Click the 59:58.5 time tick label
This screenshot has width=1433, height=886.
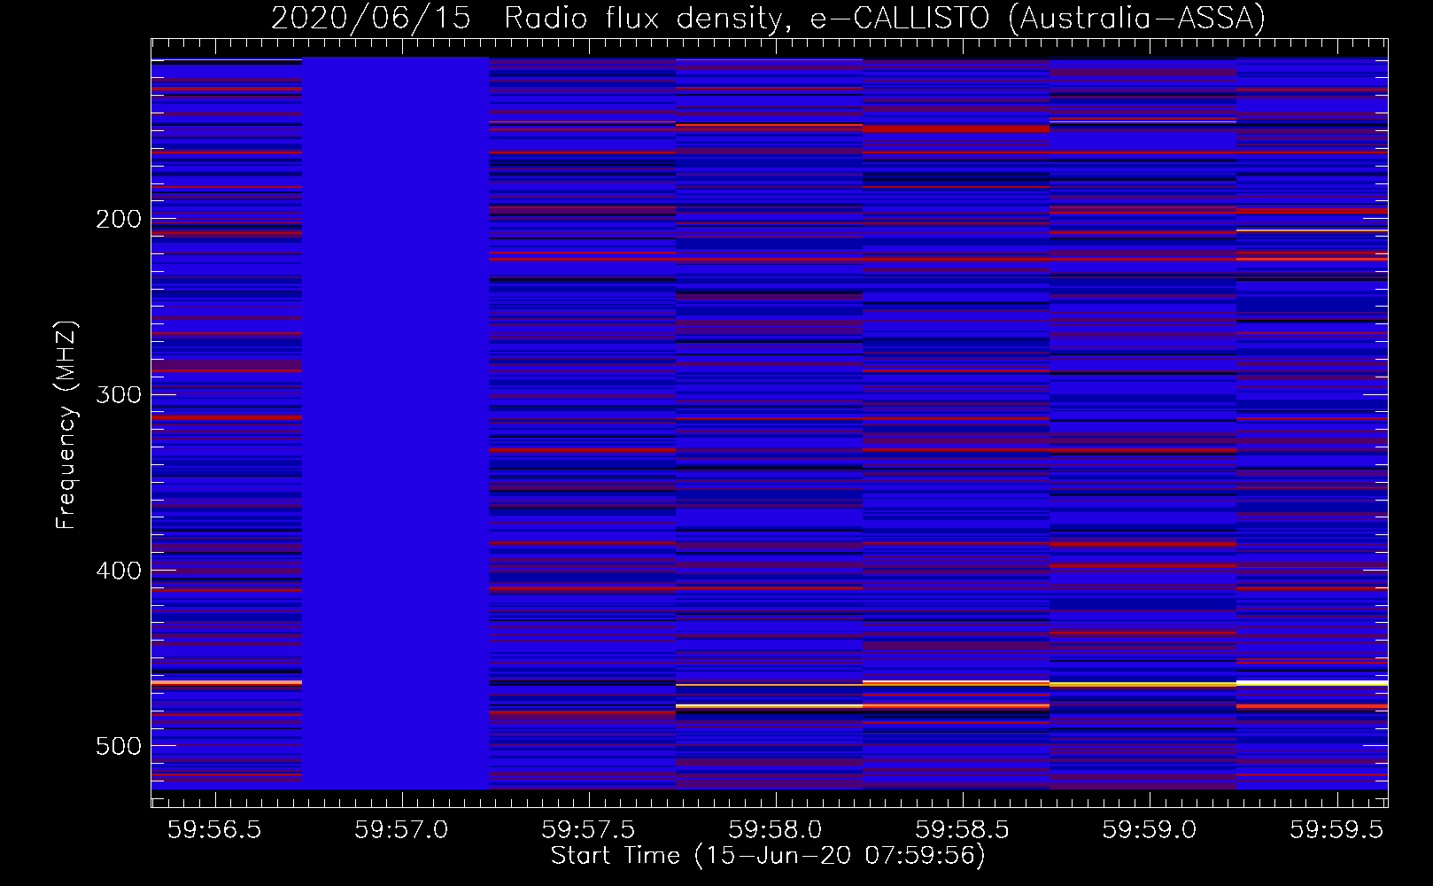pyautogui.click(x=963, y=829)
